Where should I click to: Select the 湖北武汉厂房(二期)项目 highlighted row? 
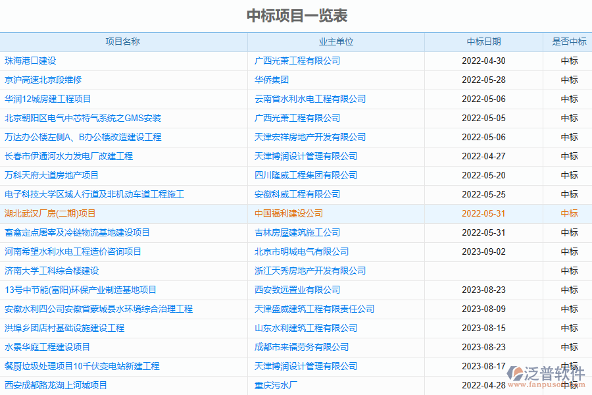pos(50,213)
